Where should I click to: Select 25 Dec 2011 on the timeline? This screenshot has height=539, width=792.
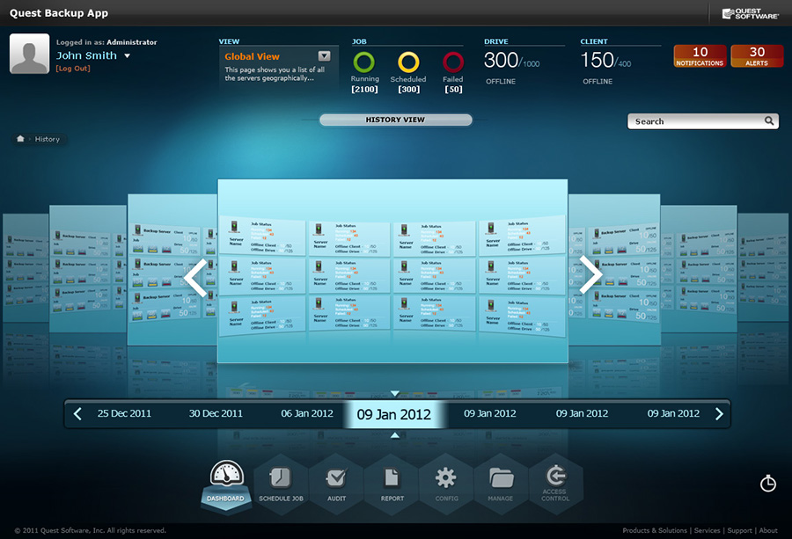(124, 413)
